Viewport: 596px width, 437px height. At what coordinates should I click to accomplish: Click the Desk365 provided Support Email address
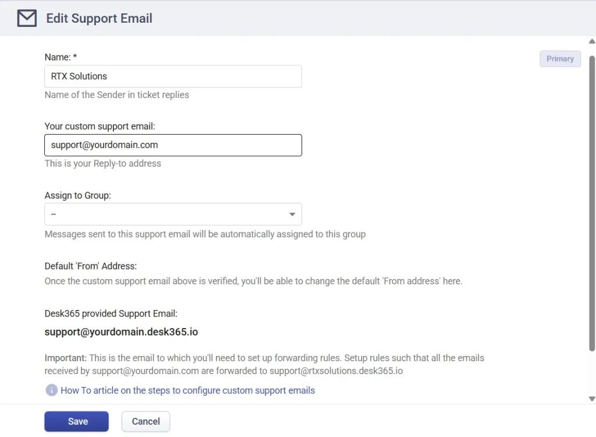(x=121, y=331)
